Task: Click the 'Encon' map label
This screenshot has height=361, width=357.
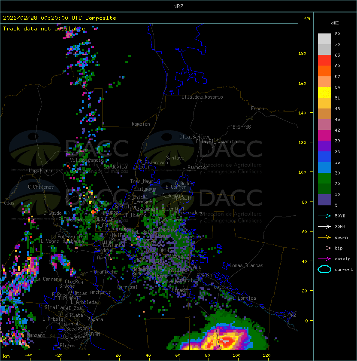Action: click(257, 108)
